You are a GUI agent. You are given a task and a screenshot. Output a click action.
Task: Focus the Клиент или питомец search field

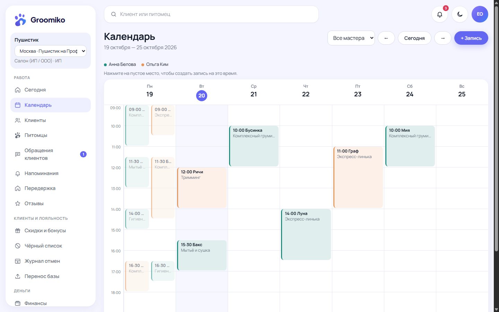(211, 14)
